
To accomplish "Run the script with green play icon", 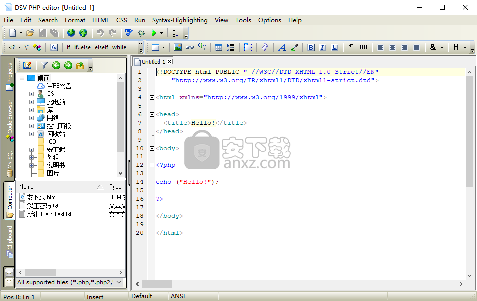I will pyautogui.click(x=154, y=33).
